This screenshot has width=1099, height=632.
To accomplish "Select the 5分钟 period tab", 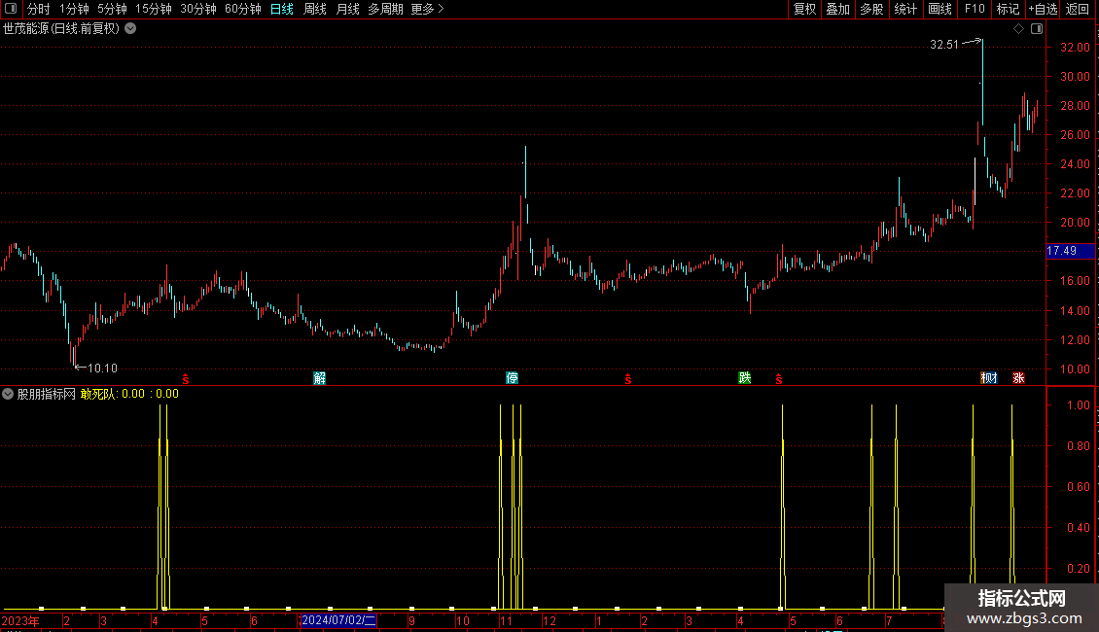I will point(112,9).
